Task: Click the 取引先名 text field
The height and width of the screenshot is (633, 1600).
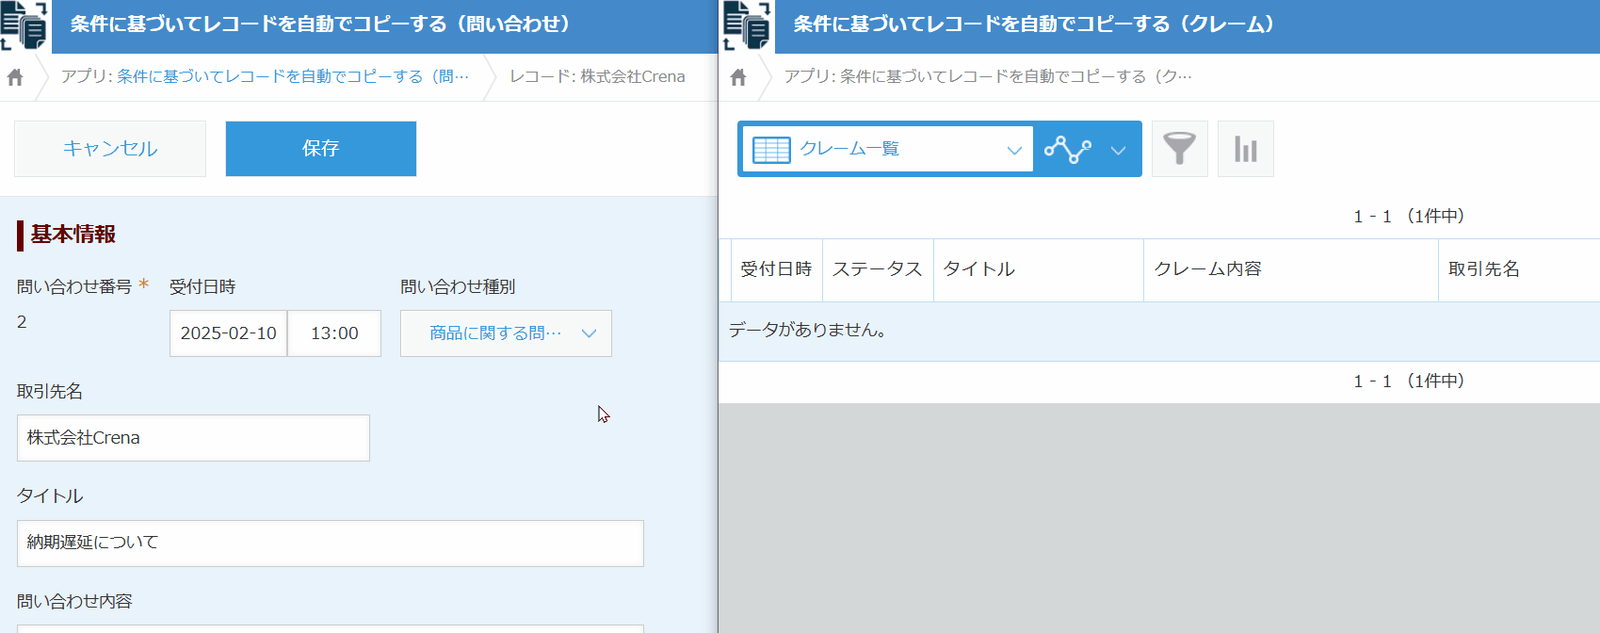Action: (193, 438)
